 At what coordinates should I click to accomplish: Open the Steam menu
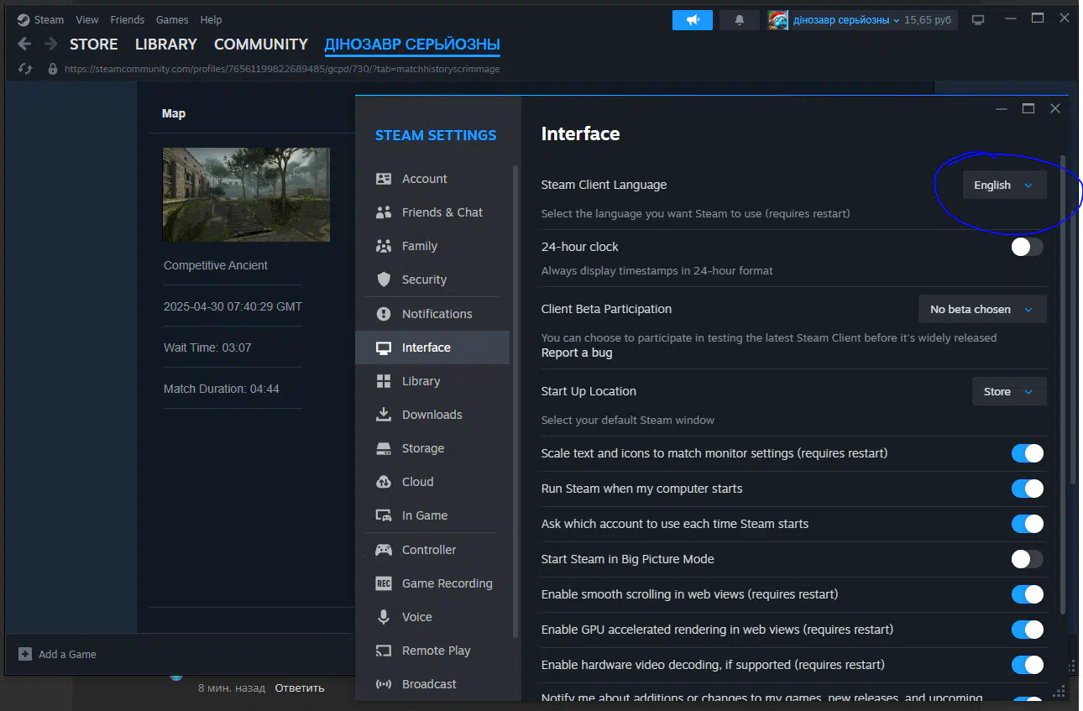[x=49, y=19]
